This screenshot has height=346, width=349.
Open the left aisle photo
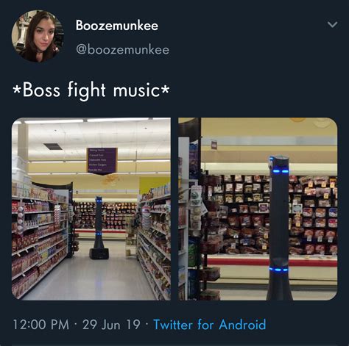point(91,209)
